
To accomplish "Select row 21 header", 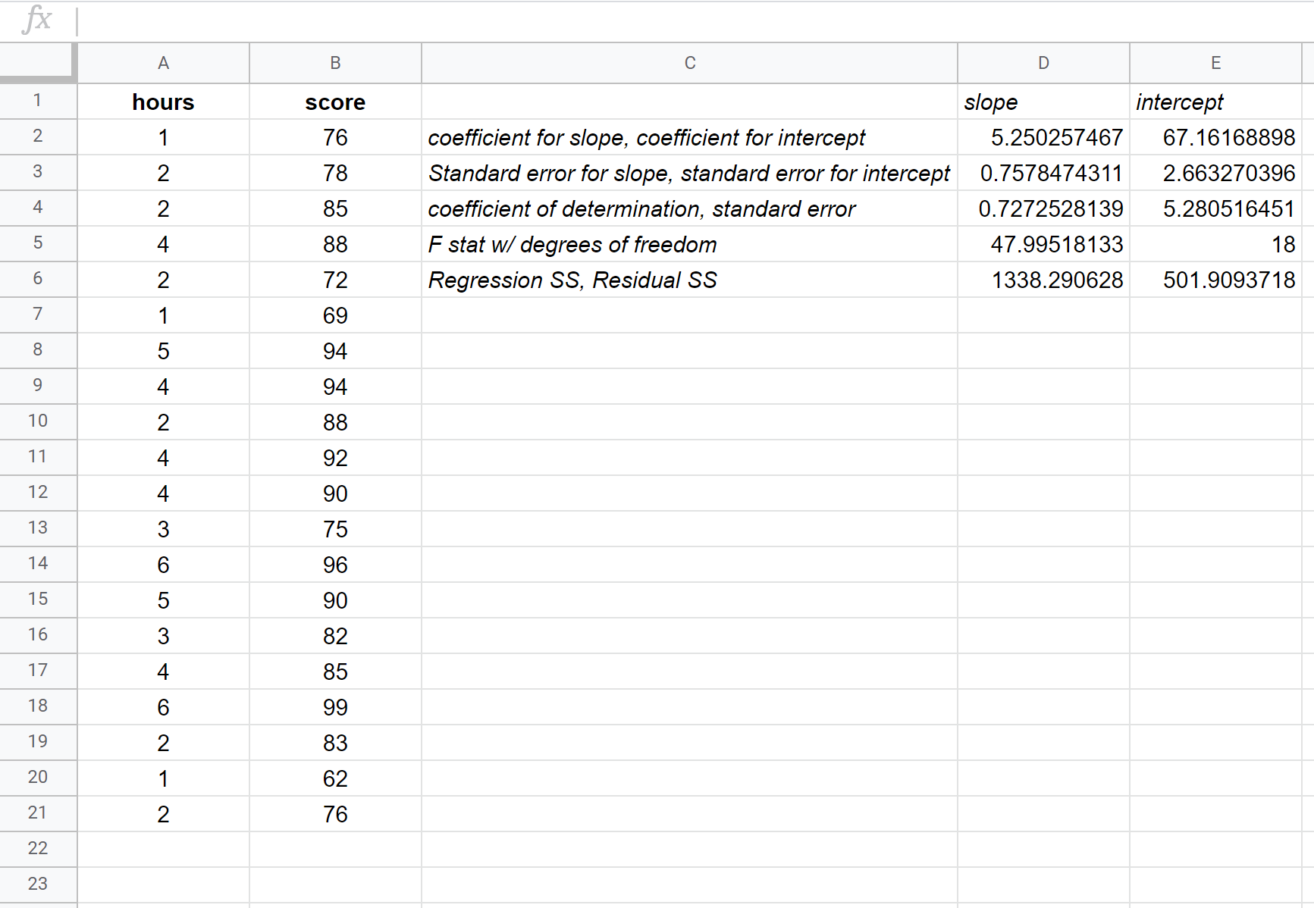I will point(38,813).
